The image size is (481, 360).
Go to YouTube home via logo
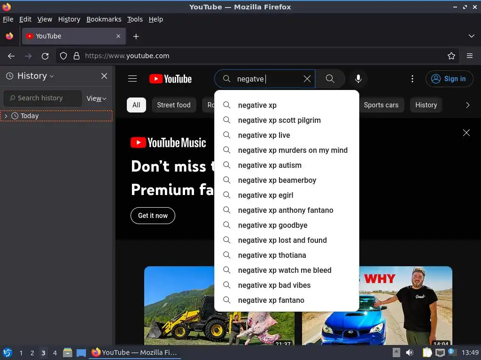(x=170, y=79)
